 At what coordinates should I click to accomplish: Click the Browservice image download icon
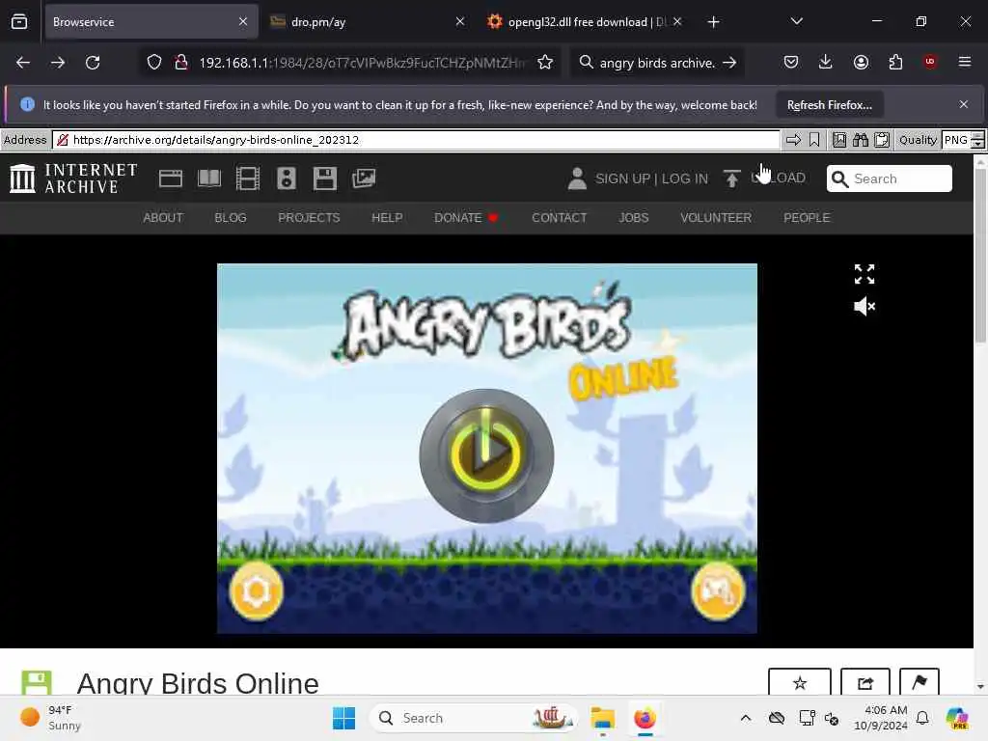click(x=839, y=140)
